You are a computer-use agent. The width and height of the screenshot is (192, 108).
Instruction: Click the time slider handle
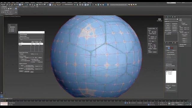click(7, 99)
